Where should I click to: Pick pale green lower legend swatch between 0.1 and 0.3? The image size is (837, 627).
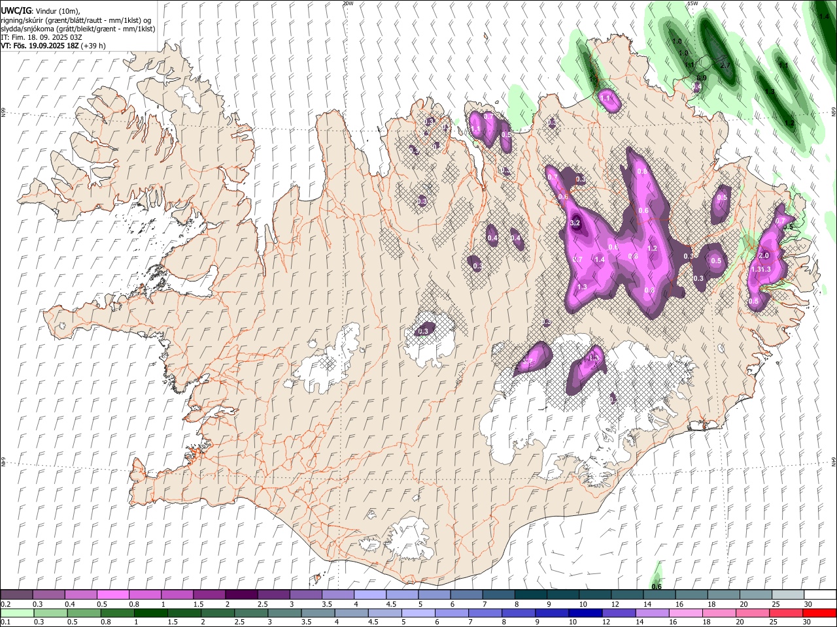[16, 613]
